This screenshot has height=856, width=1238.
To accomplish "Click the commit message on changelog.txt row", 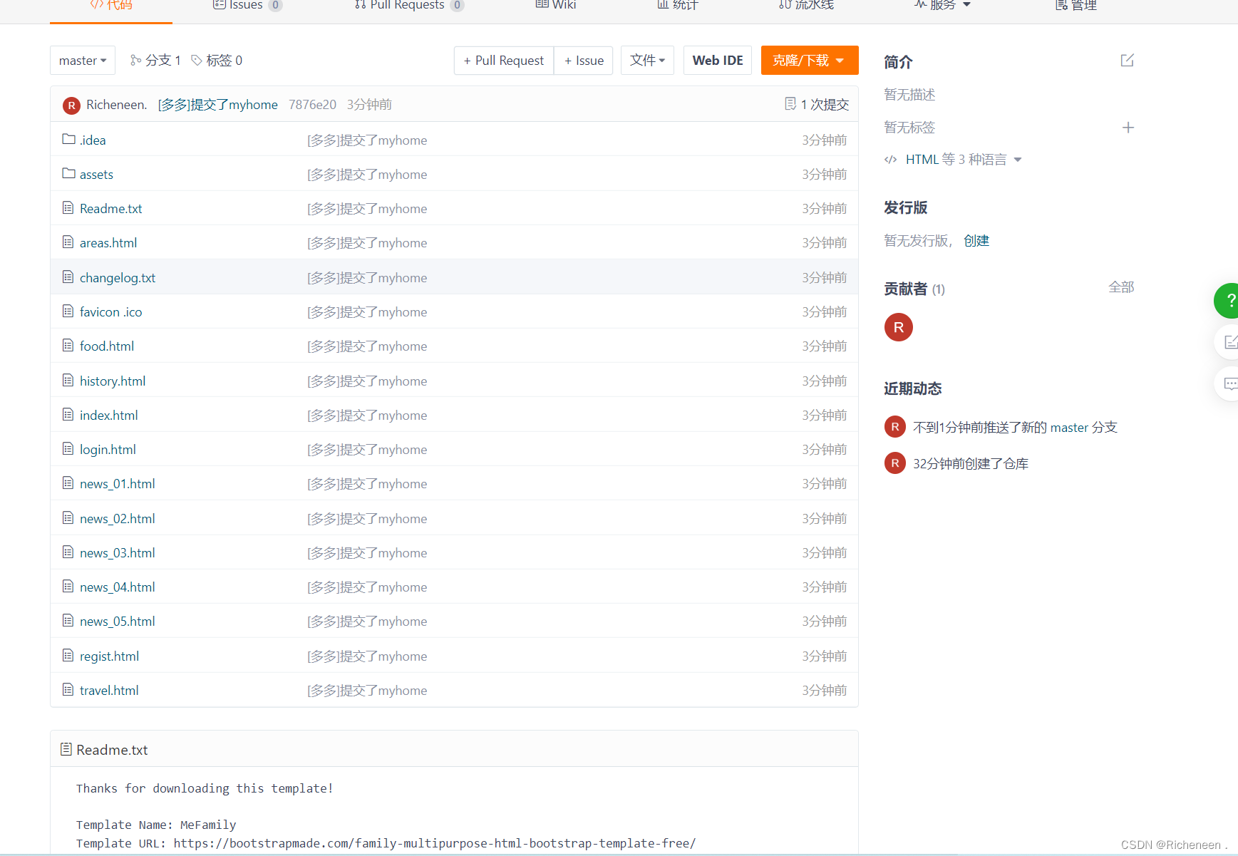I will (x=367, y=278).
